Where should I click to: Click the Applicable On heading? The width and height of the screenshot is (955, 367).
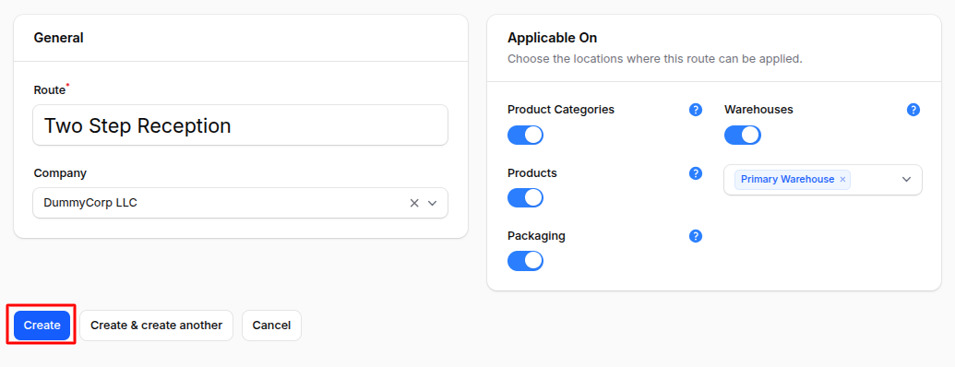tap(553, 38)
